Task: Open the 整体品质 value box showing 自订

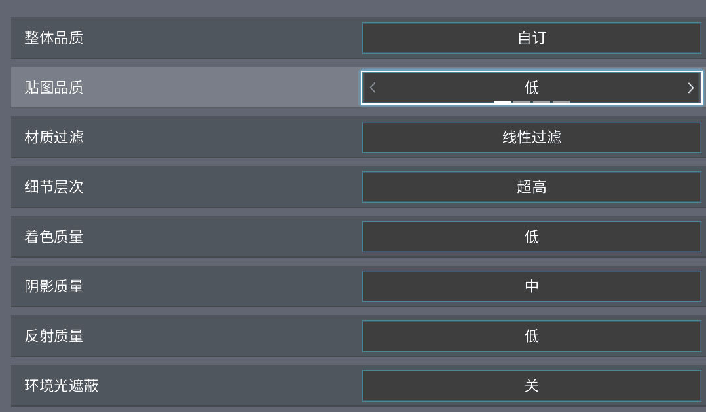Action: tap(531, 38)
